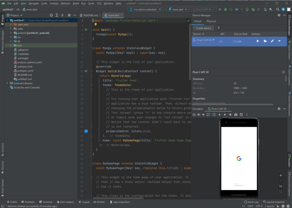Open the Project view mode dropdown
The image size is (292, 208).
[15, 15]
